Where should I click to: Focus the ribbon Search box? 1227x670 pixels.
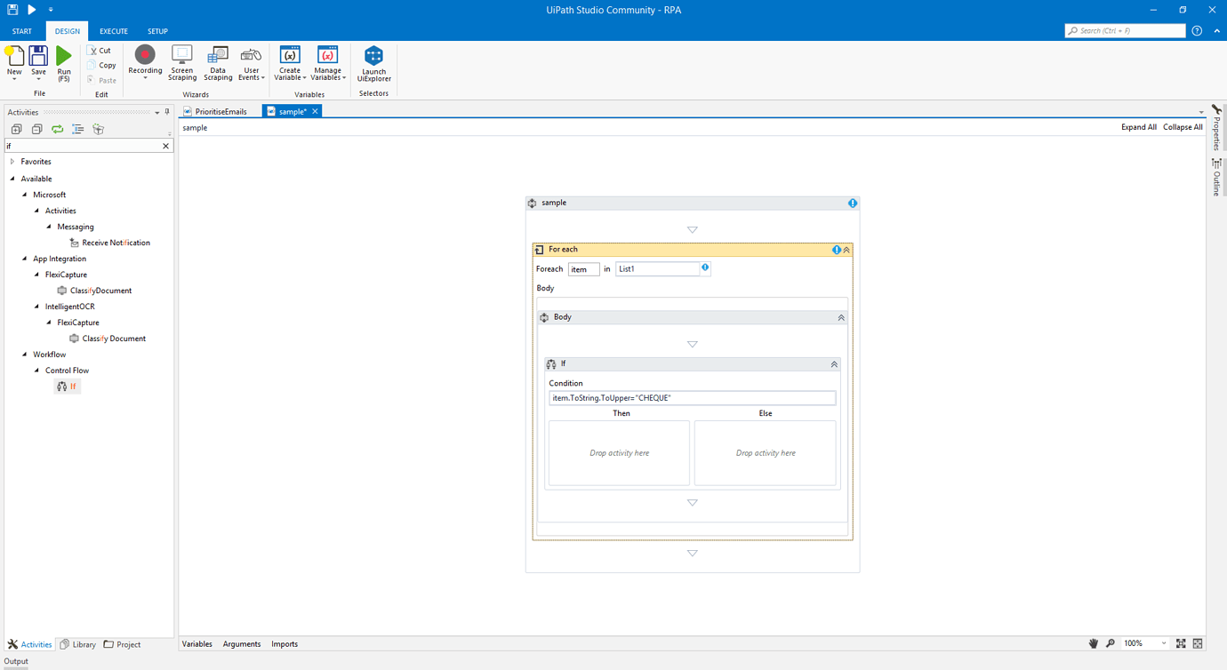(x=1126, y=31)
